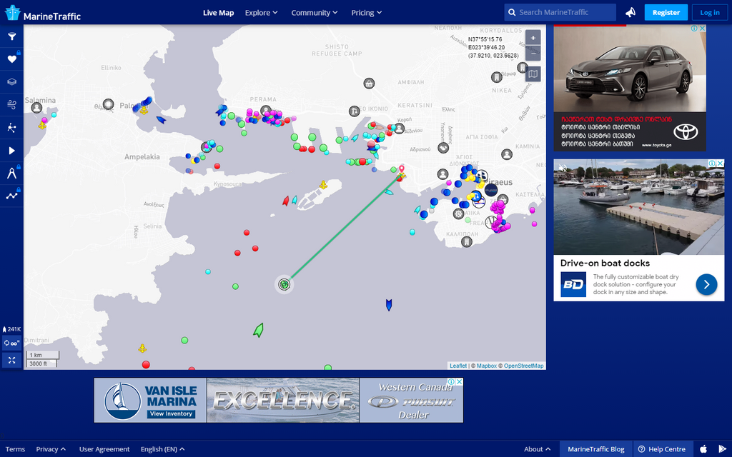Expand the Community menu
732x457 pixels.
pyautogui.click(x=315, y=13)
